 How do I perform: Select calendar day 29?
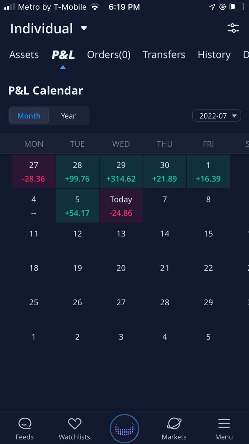click(x=208, y=302)
